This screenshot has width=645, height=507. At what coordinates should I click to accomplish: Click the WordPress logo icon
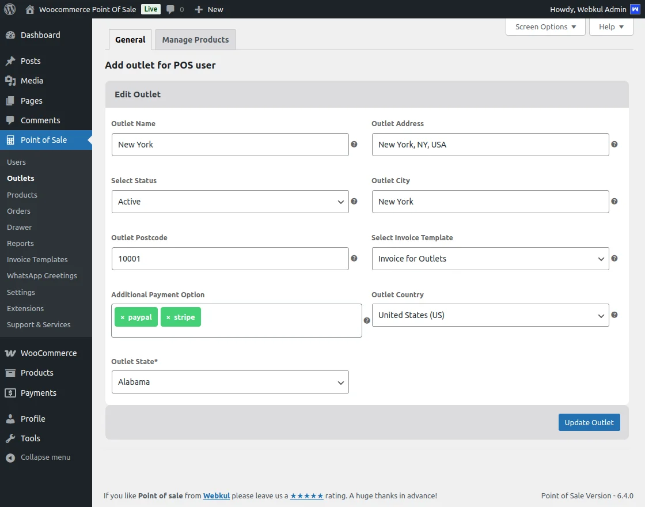(10, 9)
